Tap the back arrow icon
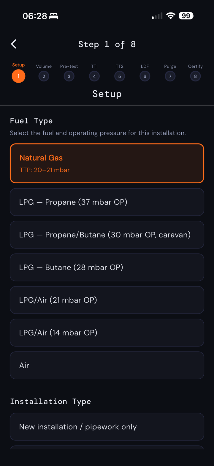 14,44
